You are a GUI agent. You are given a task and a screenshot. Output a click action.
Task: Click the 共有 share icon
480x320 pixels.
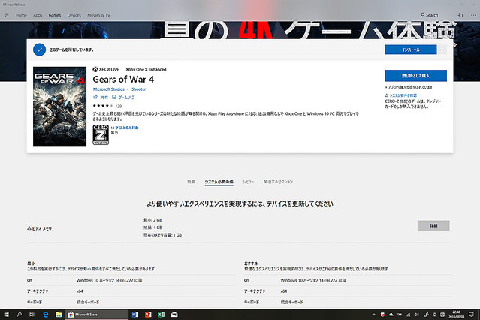[98, 98]
